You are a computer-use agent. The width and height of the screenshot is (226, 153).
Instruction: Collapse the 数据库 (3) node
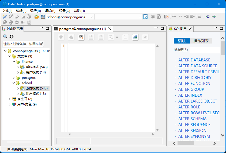pyautogui.click(x=10, y=56)
